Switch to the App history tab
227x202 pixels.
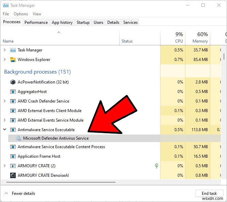(x=62, y=22)
